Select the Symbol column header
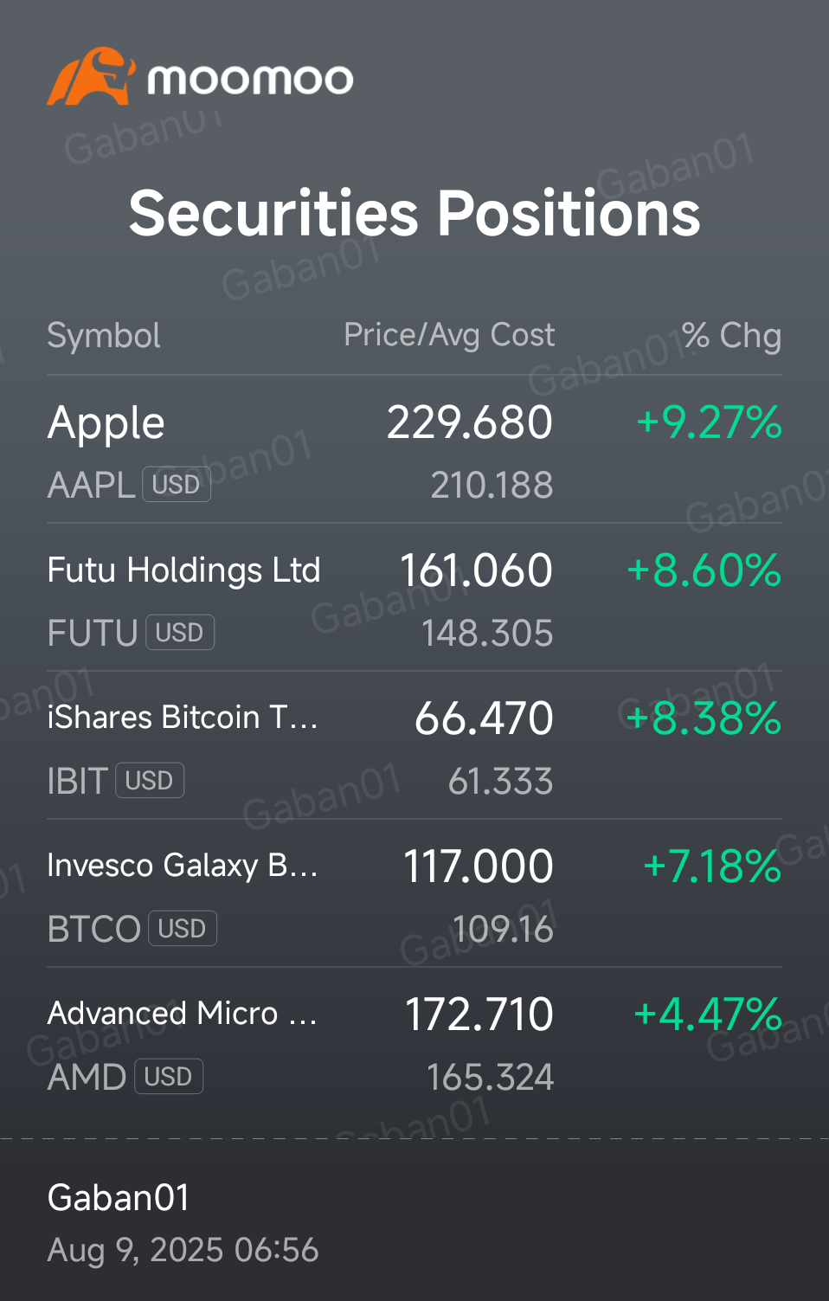Image resolution: width=829 pixels, height=1301 pixels. coord(104,336)
